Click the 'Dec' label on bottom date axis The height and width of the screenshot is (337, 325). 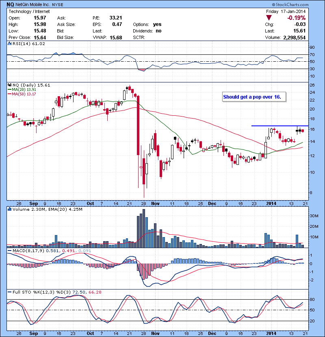[x=212, y=333]
